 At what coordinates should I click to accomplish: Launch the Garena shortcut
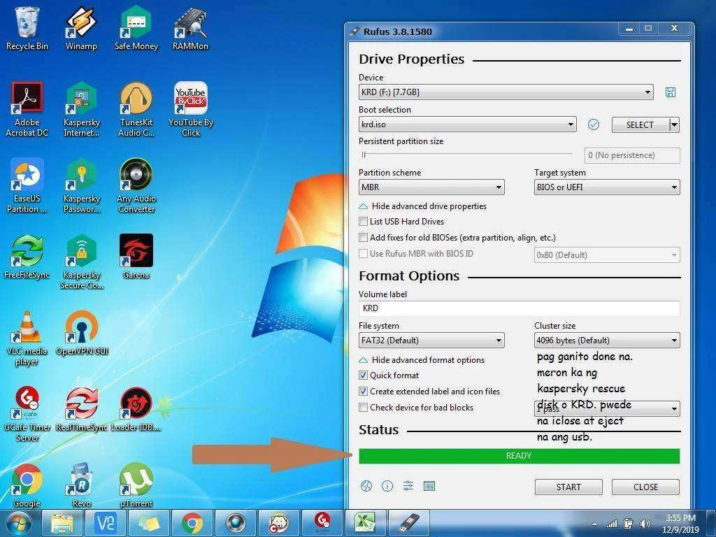click(136, 257)
